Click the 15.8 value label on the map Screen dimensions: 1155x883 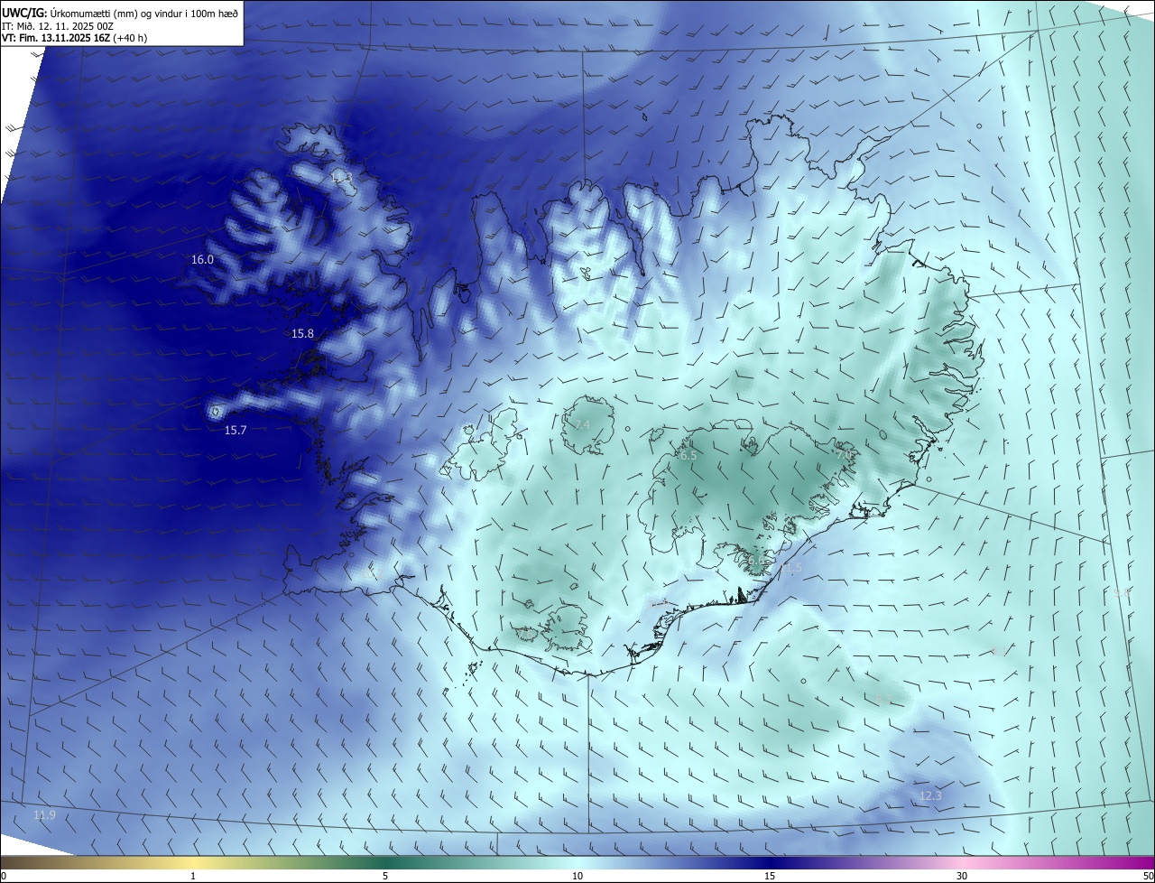[302, 334]
